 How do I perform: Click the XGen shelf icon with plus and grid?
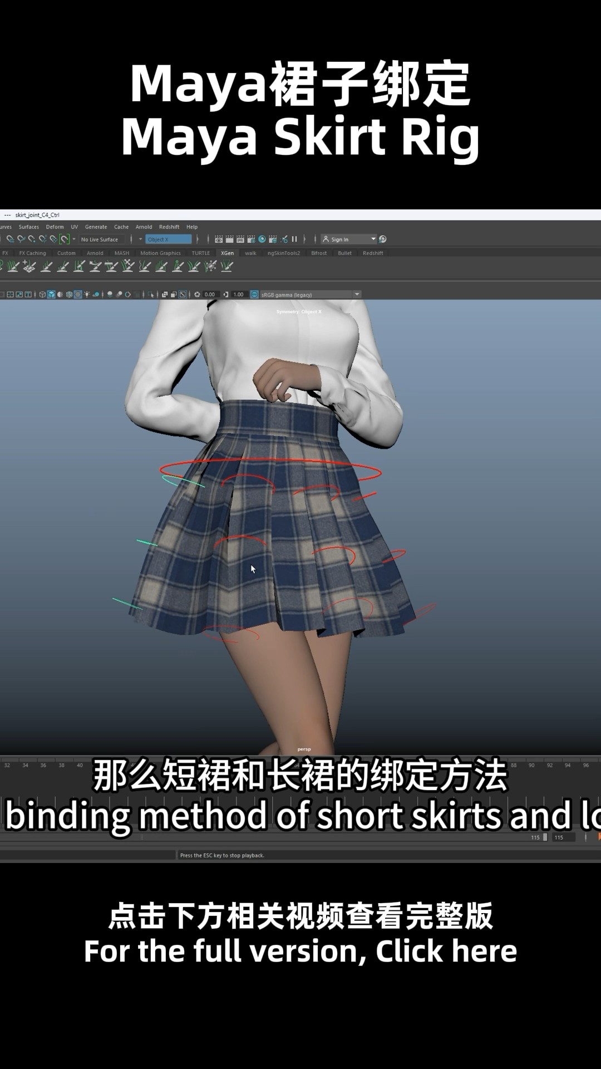pyautogui.click(x=29, y=267)
